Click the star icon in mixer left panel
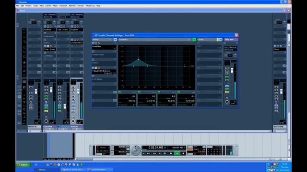The height and width of the screenshot is (172, 307). 24,63
